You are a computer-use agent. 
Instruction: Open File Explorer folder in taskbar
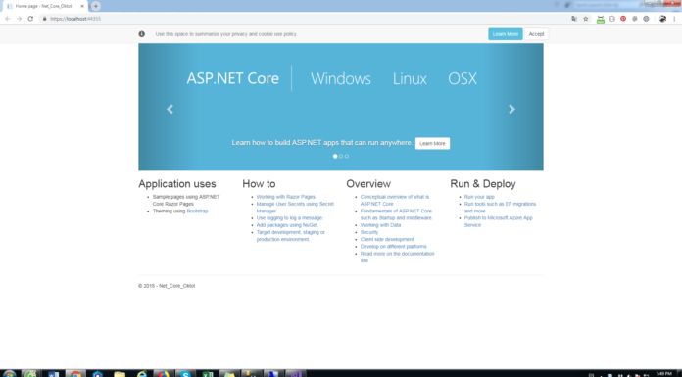[x=120, y=374]
